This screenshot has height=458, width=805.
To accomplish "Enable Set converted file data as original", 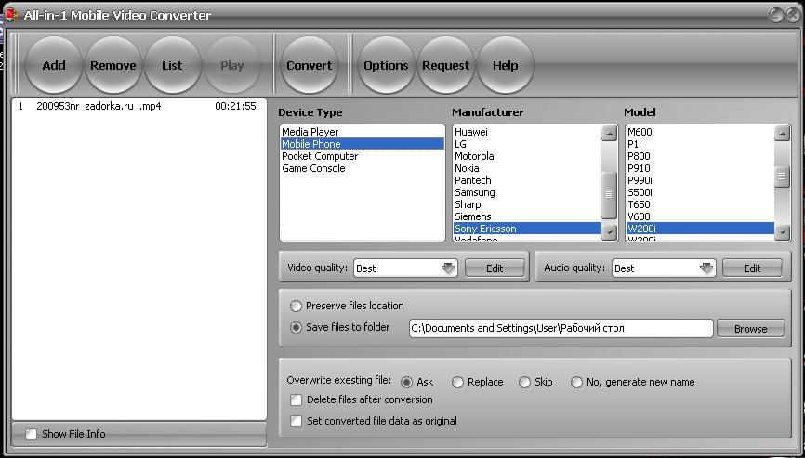I will [x=296, y=421].
